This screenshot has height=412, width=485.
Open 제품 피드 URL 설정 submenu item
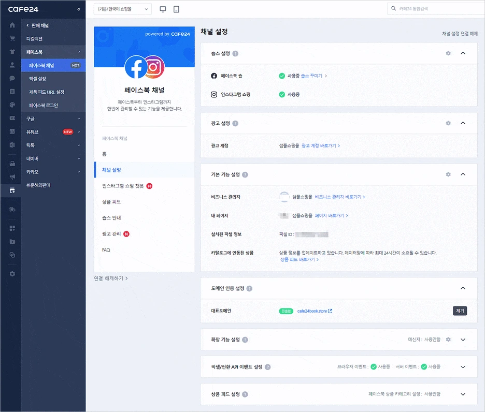[x=53, y=92]
